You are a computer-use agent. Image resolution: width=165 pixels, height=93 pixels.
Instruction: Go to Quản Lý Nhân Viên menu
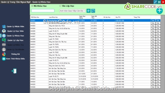tap(15, 26)
